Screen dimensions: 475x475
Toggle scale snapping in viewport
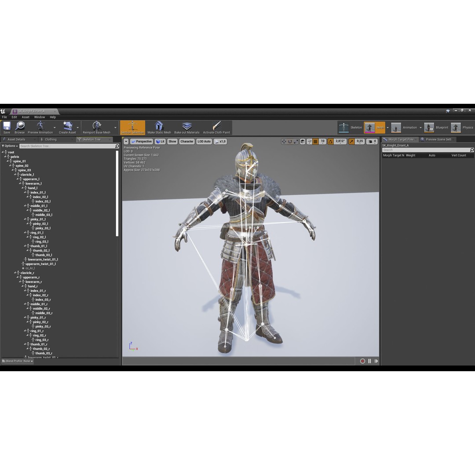pyautogui.click(x=351, y=142)
